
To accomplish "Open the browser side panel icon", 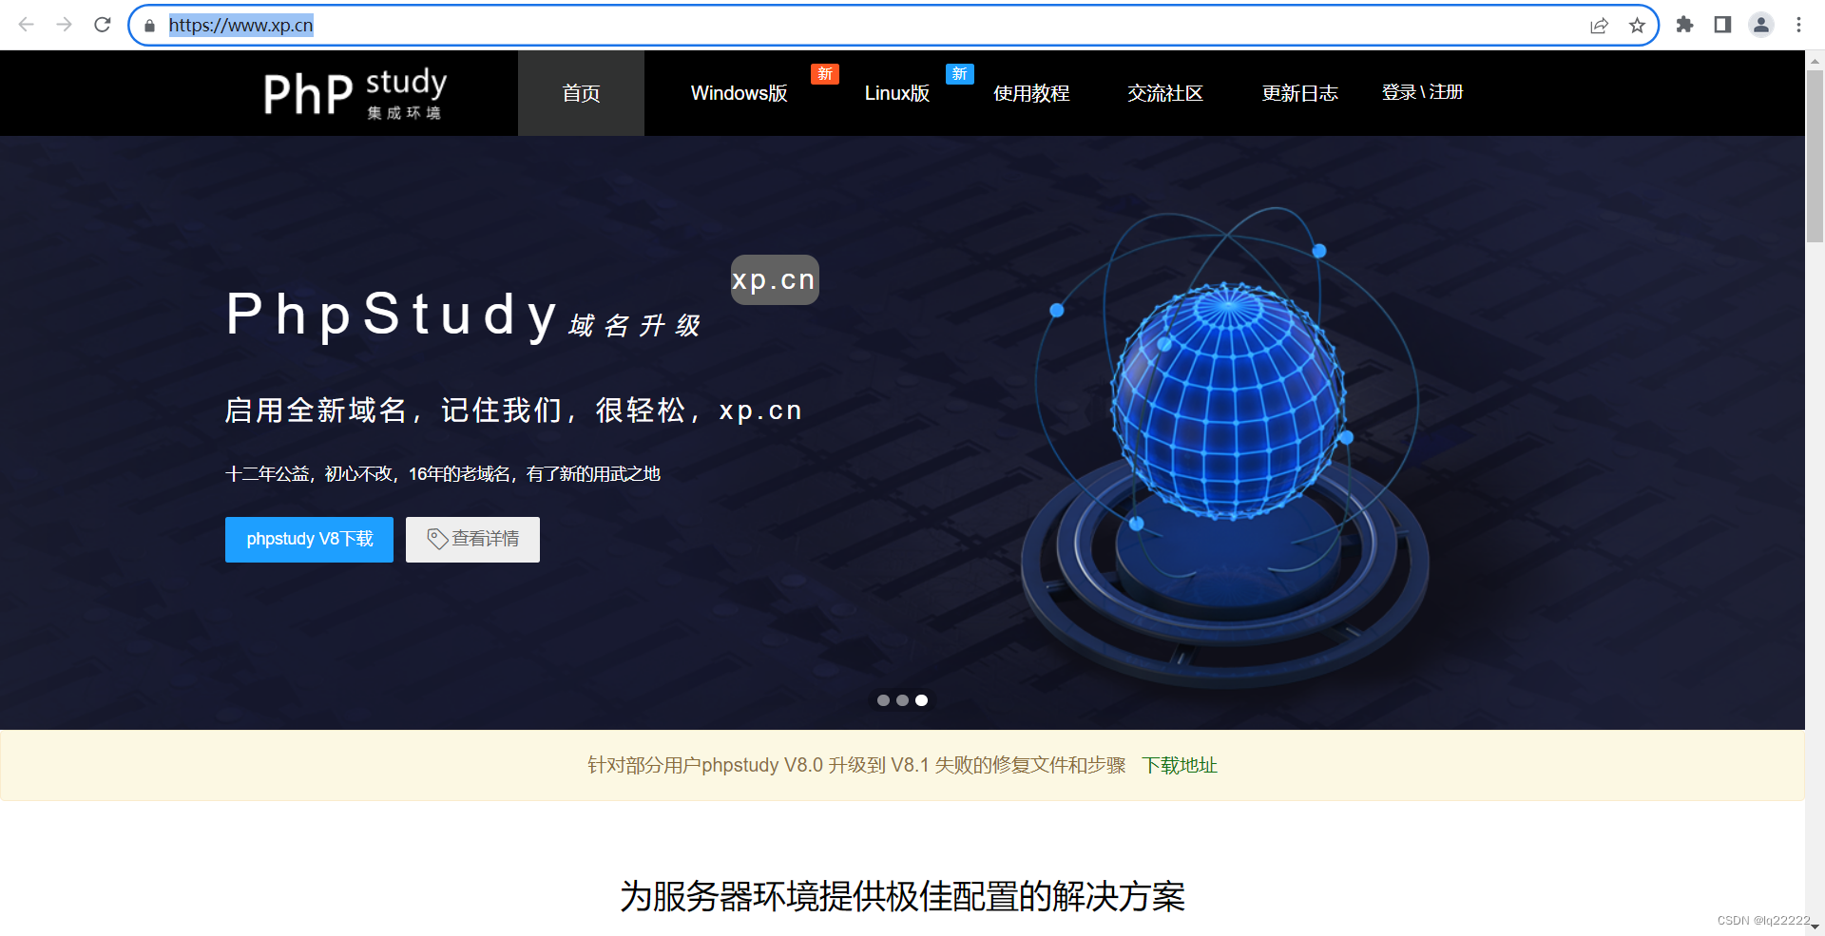I will [1722, 26].
